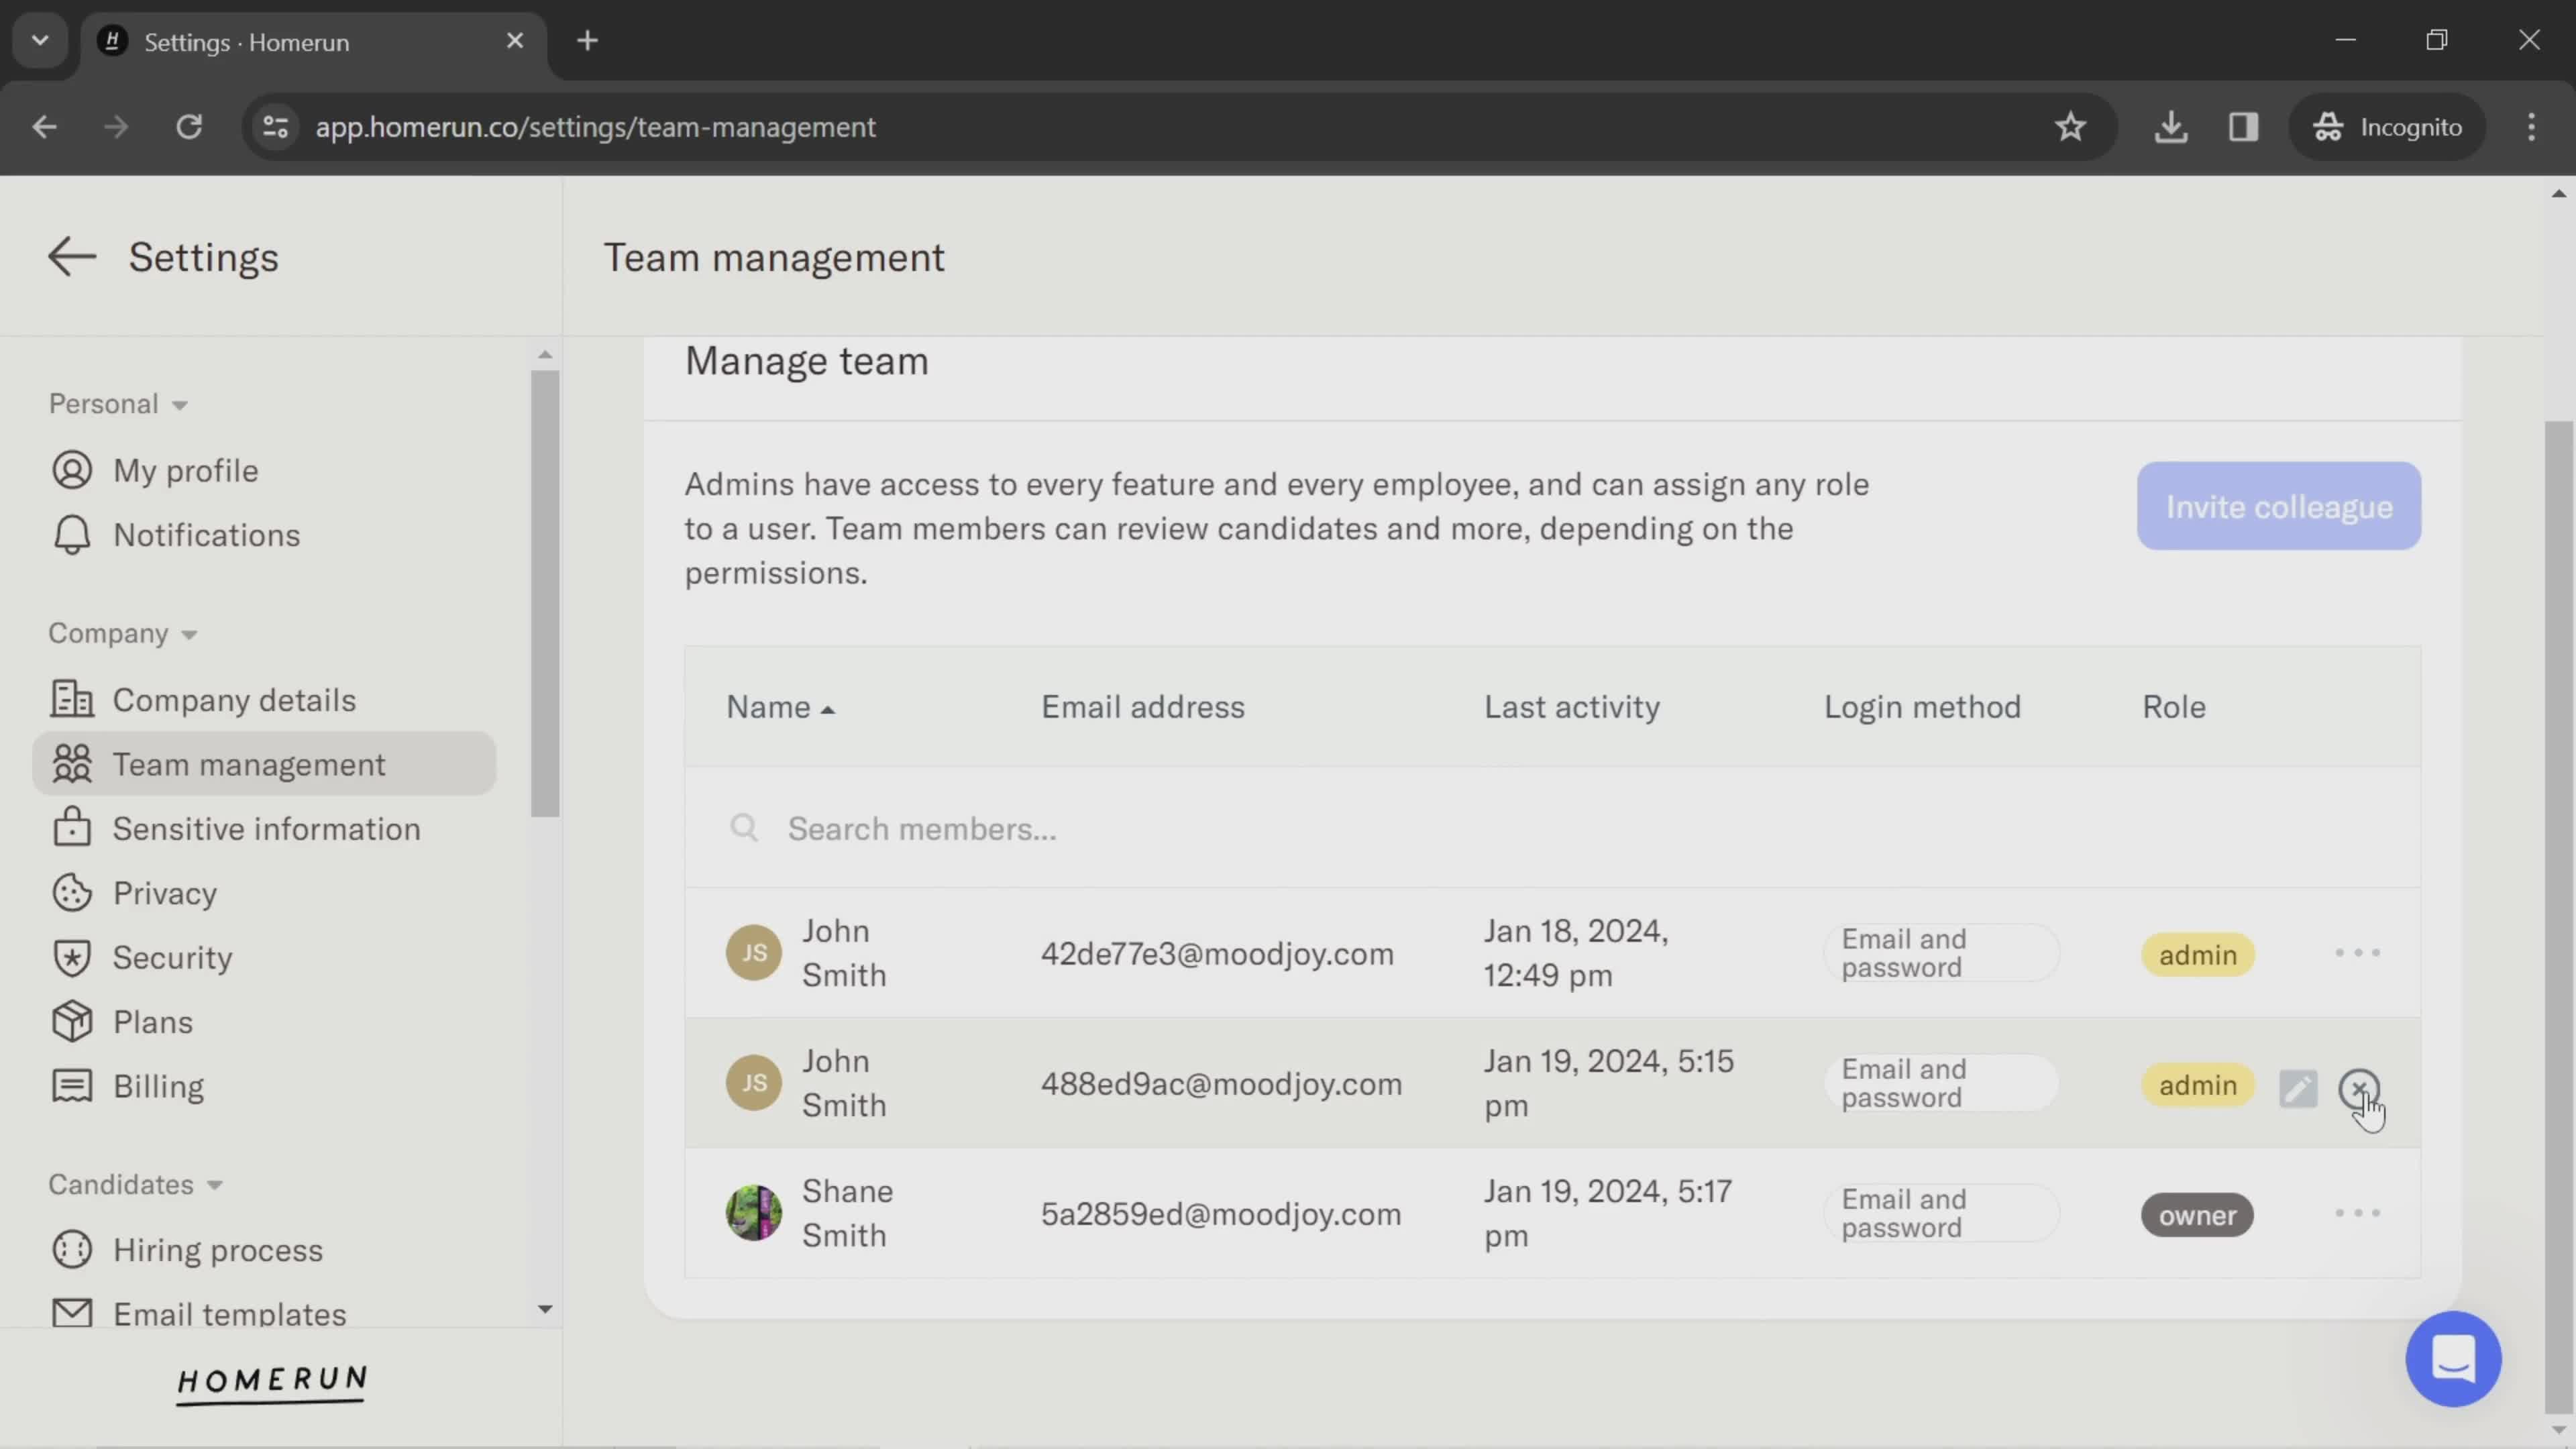Open options menu for Shane Smith

tap(2357, 1213)
